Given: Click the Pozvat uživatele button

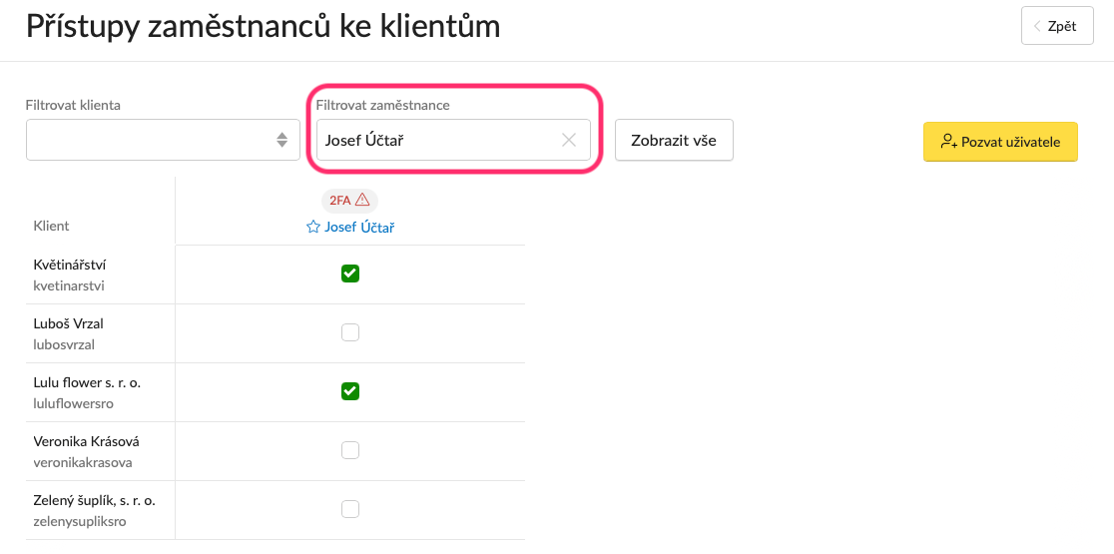Looking at the screenshot, I should coord(1000,142).
